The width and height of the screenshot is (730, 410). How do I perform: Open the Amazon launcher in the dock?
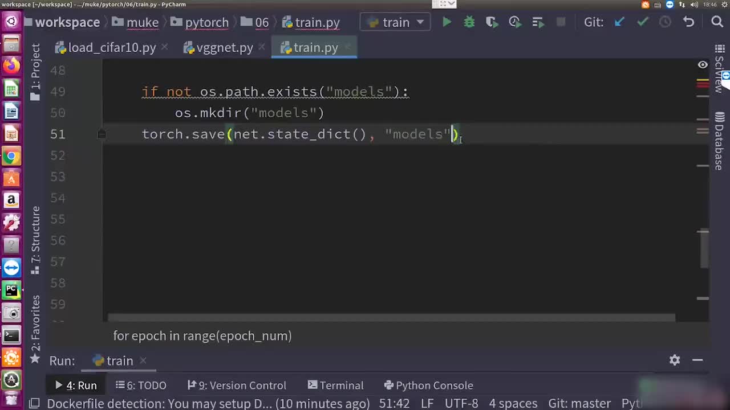coord(11,200)
